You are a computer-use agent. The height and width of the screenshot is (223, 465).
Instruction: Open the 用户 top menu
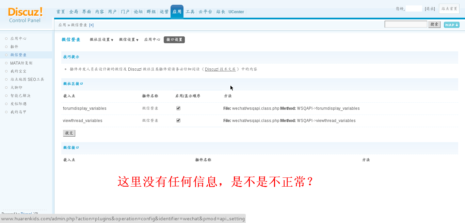tap(112, 12)
